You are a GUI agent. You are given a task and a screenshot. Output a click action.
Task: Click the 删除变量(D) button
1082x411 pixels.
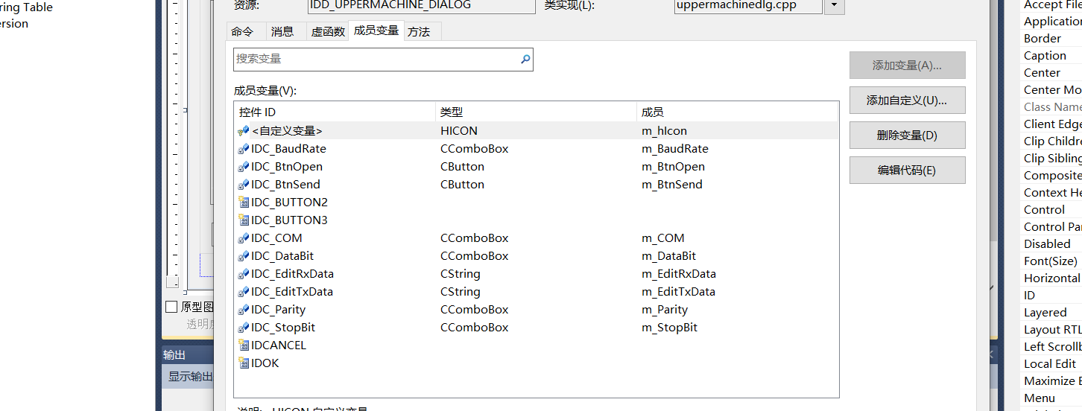click(907, 136)
